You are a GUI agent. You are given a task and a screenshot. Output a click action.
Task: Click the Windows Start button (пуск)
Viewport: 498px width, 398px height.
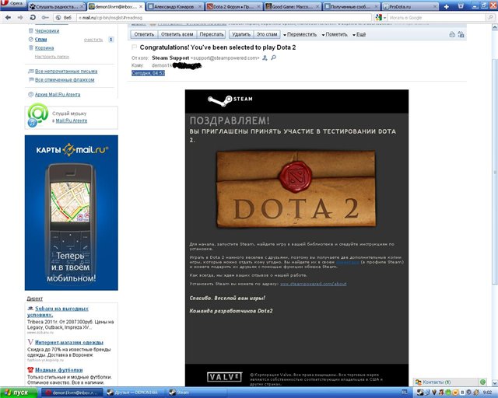pyautogui.click(x=17, y=393)
